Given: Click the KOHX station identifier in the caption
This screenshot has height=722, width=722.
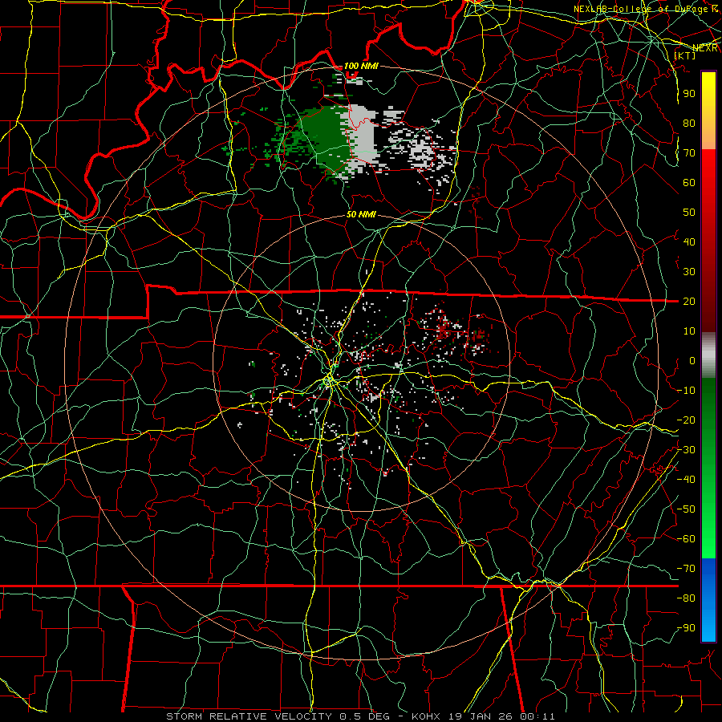Looking at the screenshot, I should click(426, 716).
